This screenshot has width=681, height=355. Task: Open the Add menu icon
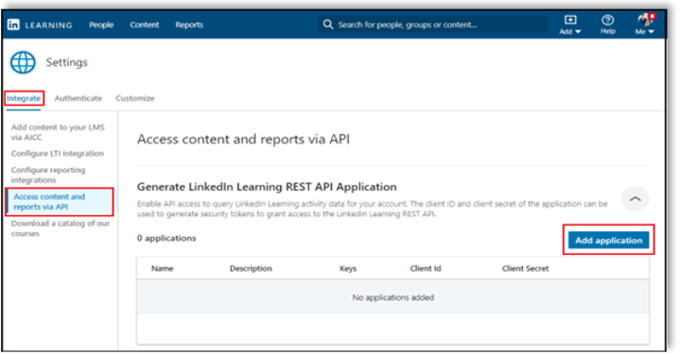pyautogui.click(x=569, y=25)
